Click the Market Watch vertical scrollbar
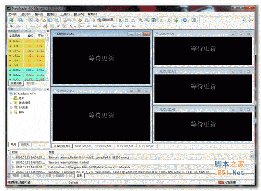This screenshot has width=261, height=191. [x=47, y=57]
